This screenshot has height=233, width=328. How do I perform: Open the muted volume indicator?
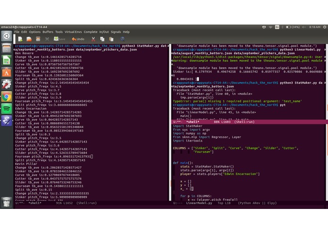(x=304, y=27)
